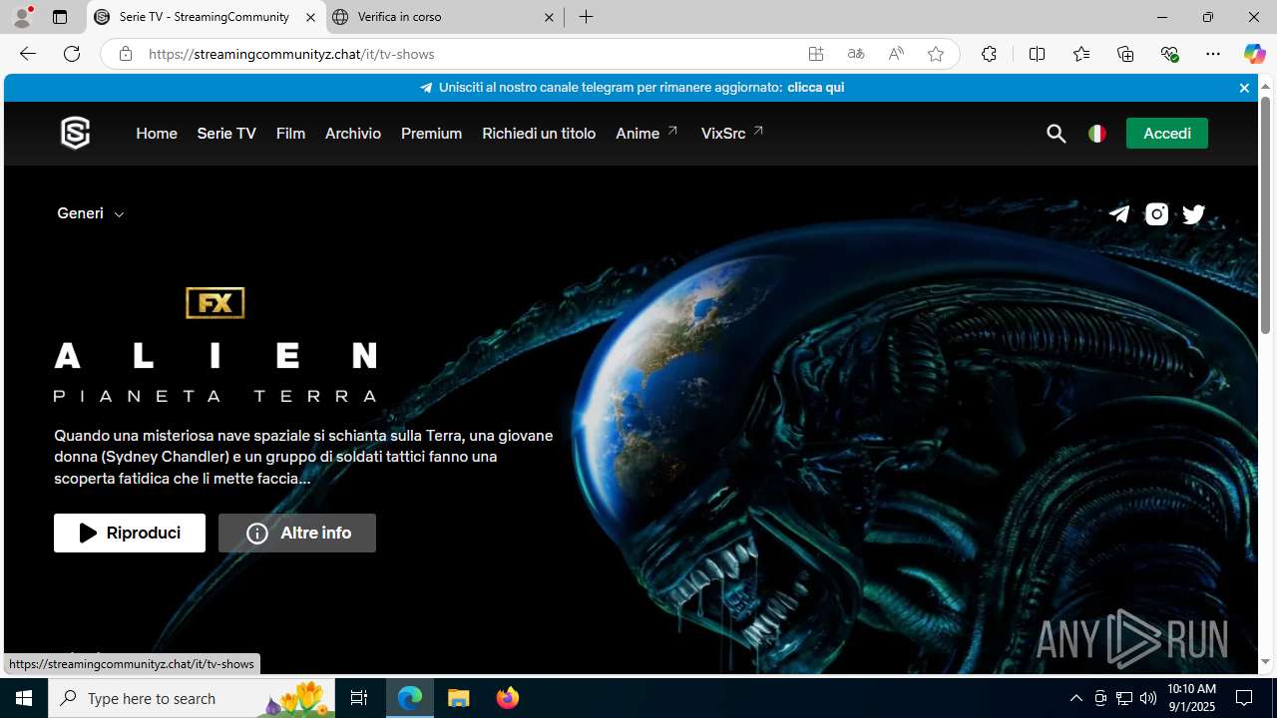Open File Explorer from the taskbar
The width and height of the screenshot is (1277, 718).
pos(459,698)
